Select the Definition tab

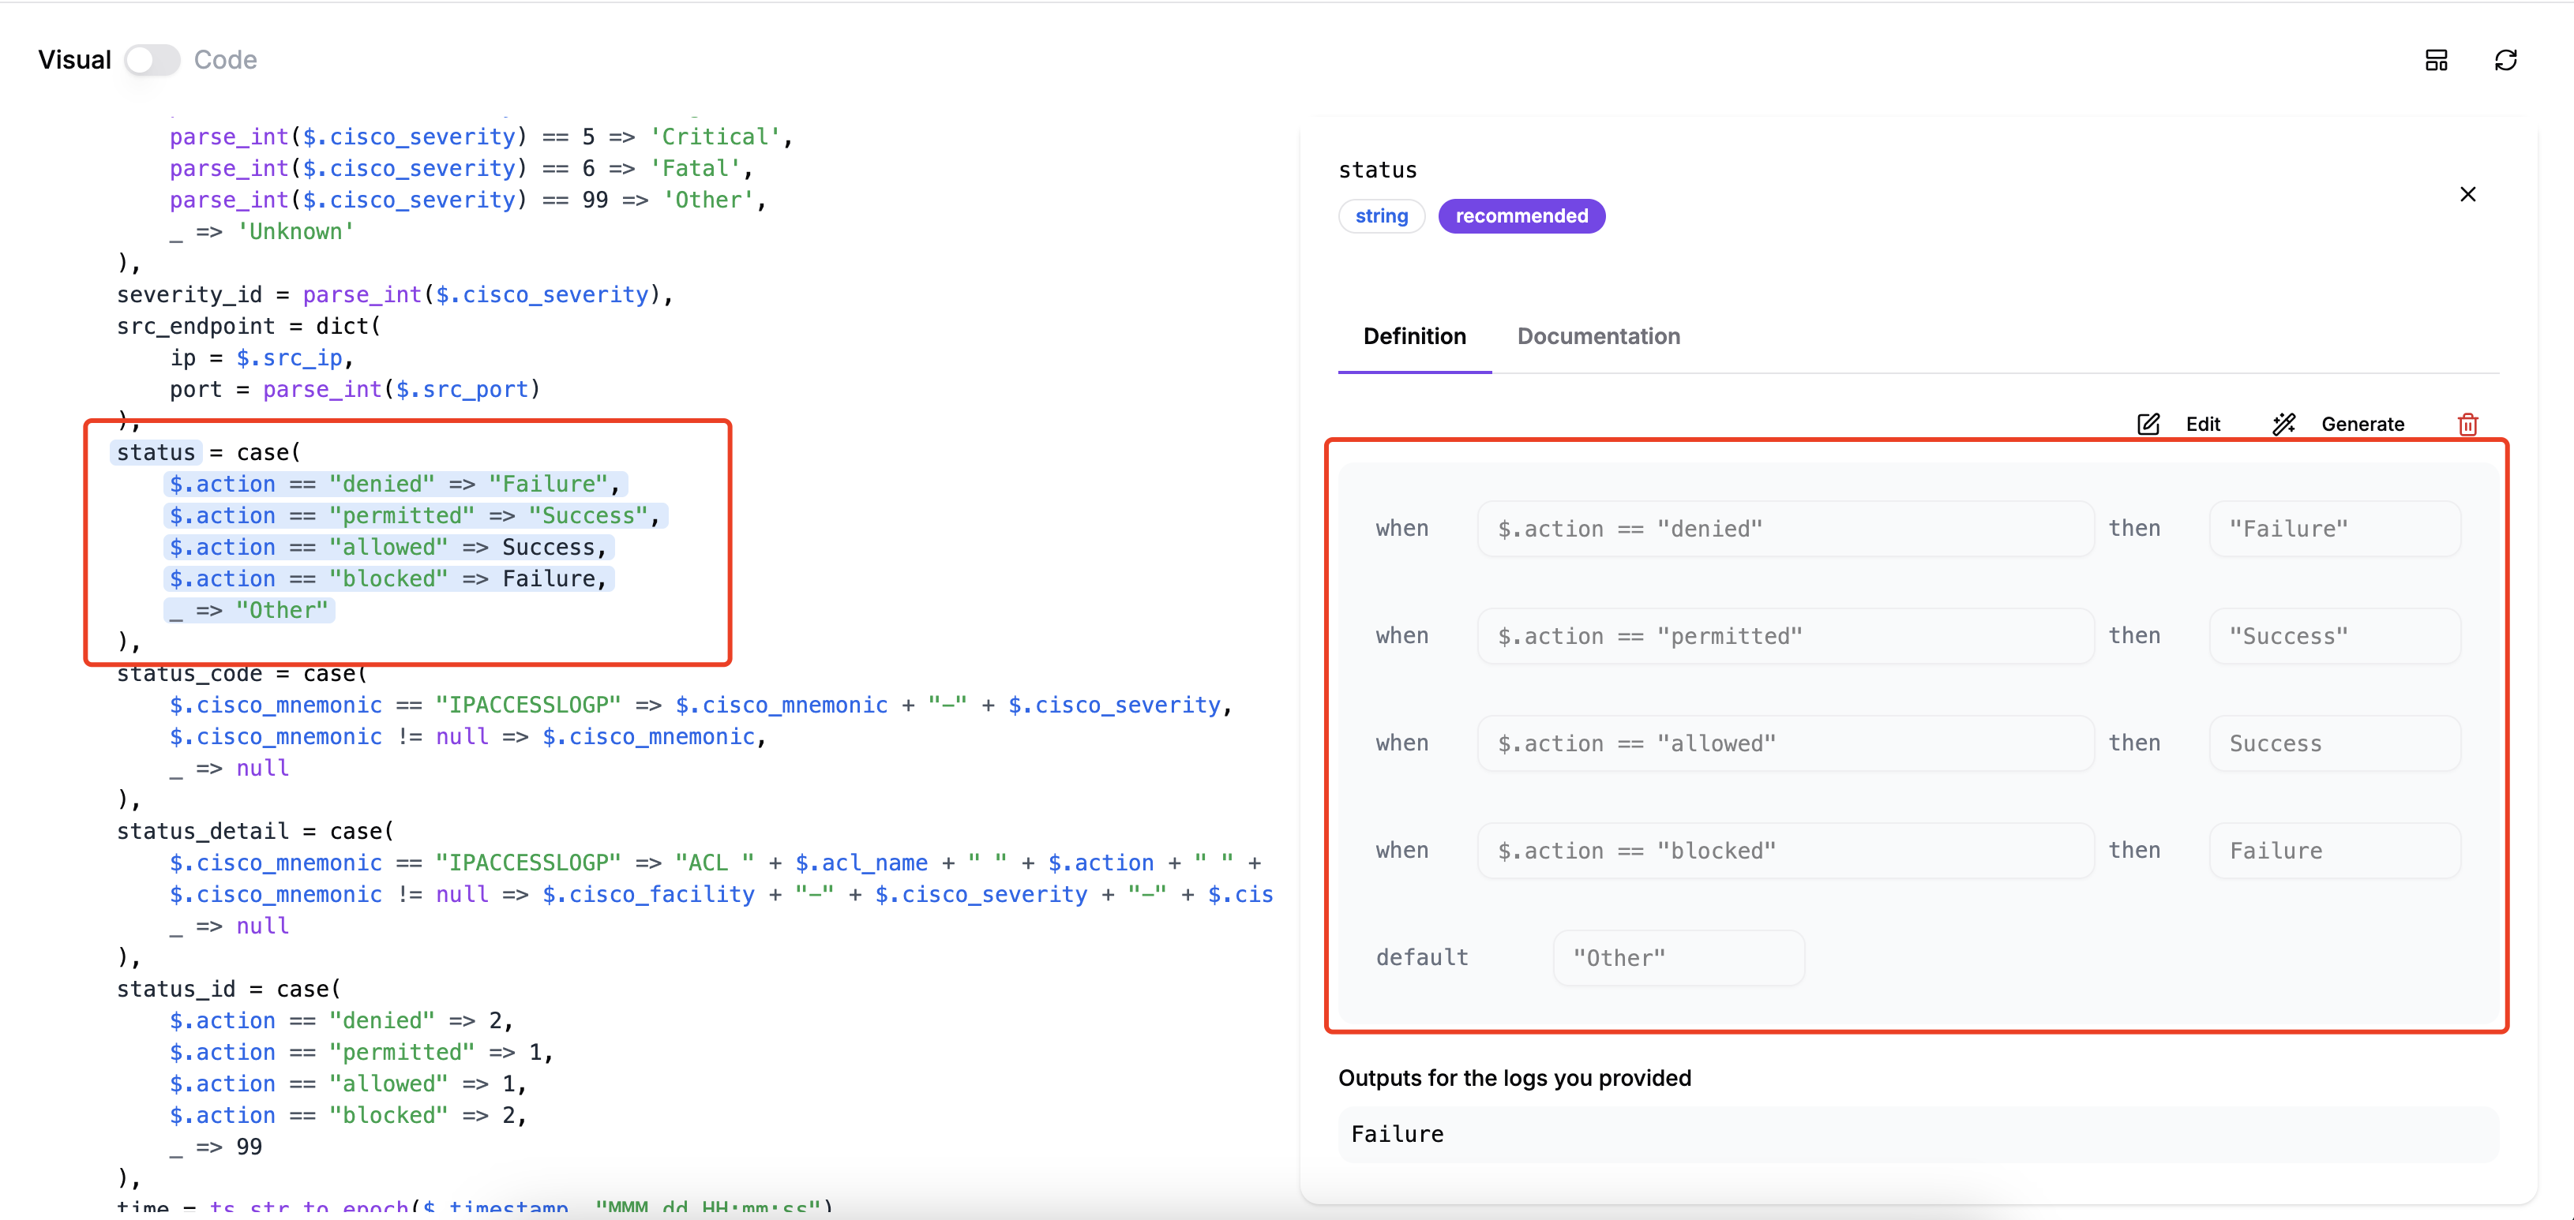pyautogui.click(x=1414, y=336)
